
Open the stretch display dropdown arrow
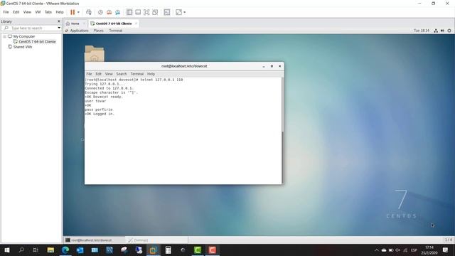point(185,12)
